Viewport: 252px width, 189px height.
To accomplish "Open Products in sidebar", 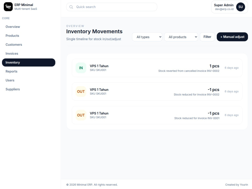I will pyautogui.click(x=29, y=36).
